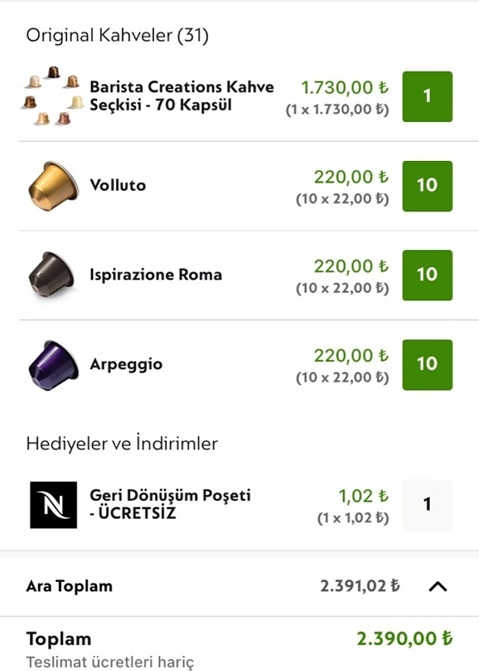Click the Barista Creations capsule selection image
This screenshot has height=671, width=479.
51,97
